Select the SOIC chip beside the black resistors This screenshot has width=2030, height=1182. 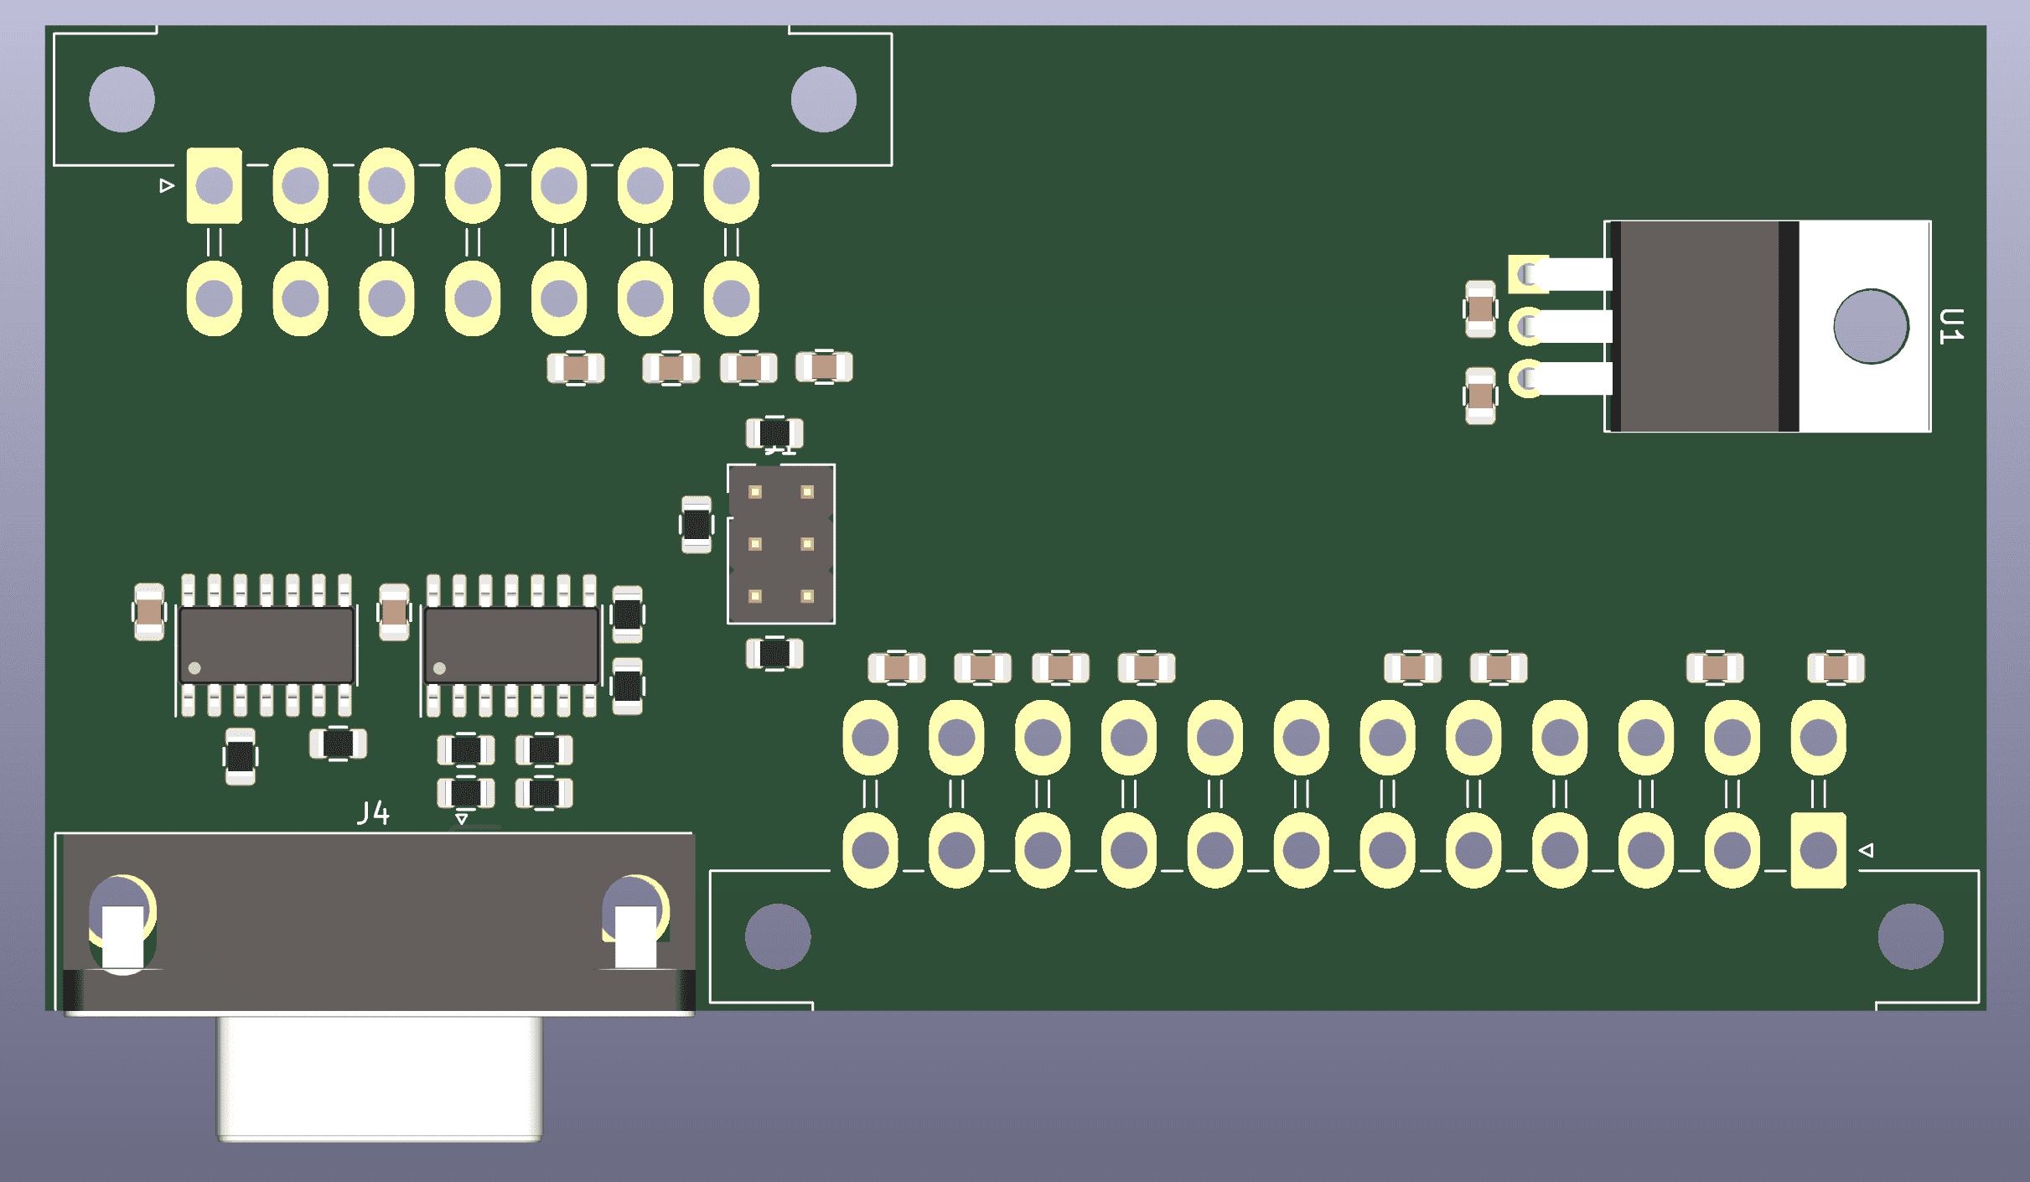click(511, 645)
